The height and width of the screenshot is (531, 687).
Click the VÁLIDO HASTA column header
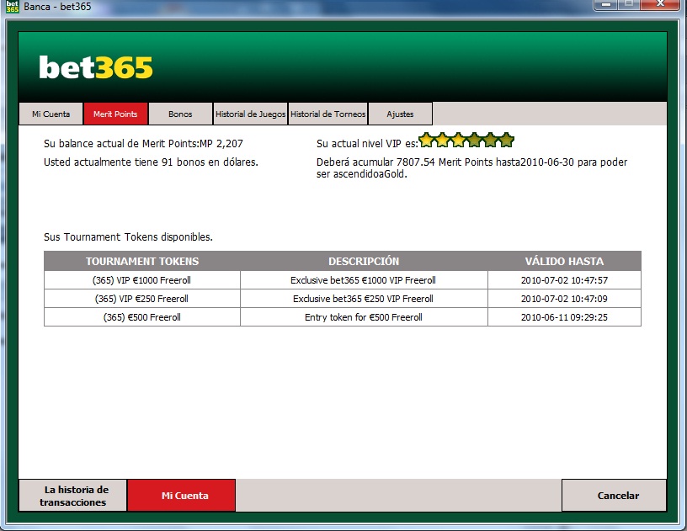click(x=564, y=262)
